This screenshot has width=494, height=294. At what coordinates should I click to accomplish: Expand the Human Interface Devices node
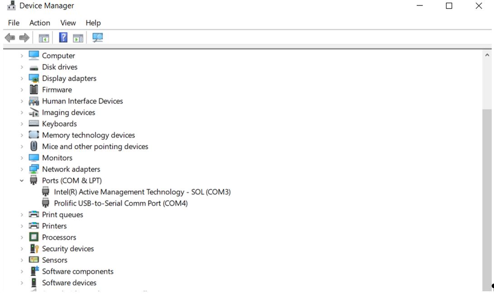(x=21, y=101)
